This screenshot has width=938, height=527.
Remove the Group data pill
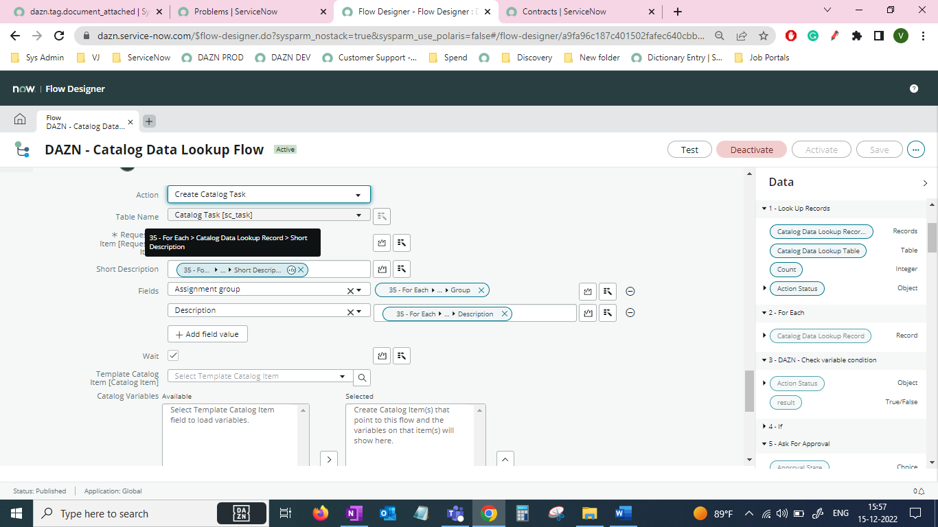point(481,290)
